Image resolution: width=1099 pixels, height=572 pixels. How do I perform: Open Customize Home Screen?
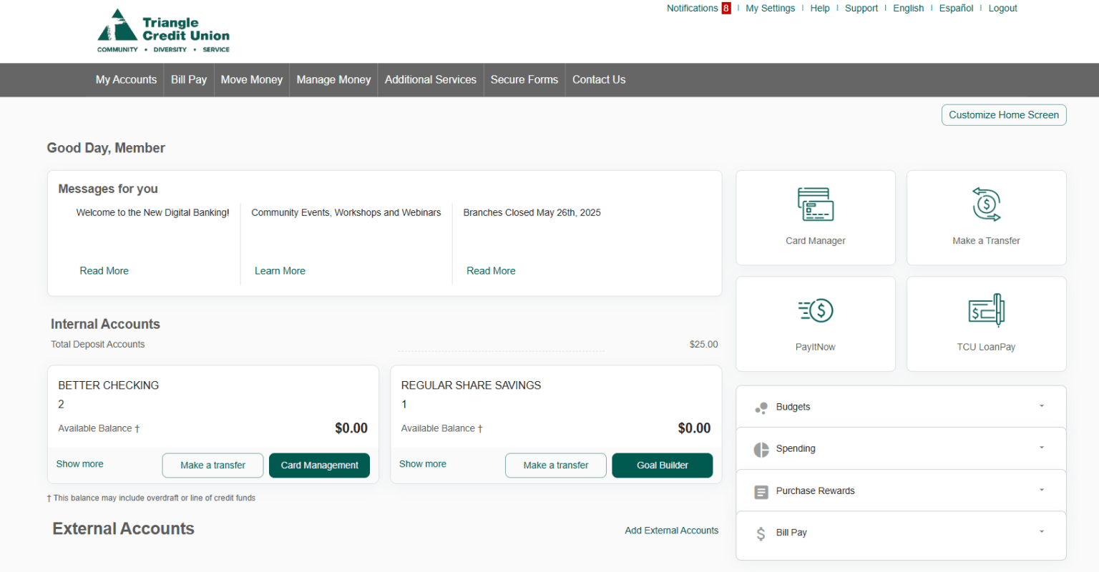(x=1003, y=114)
